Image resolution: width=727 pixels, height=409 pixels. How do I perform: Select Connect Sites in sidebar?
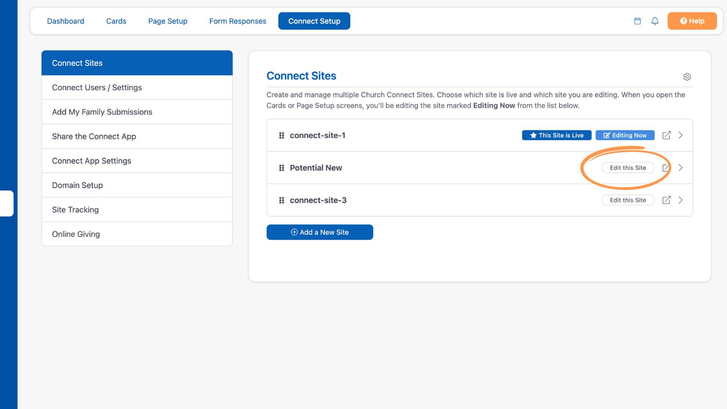(137, 63)
